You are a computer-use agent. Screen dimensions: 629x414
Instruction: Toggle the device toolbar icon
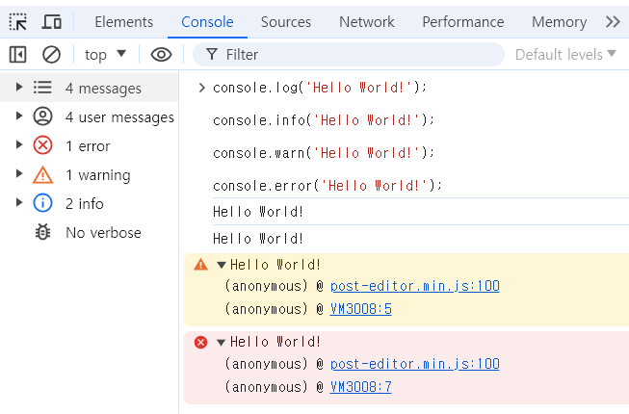pyautogui.click(x=52, y=21)
